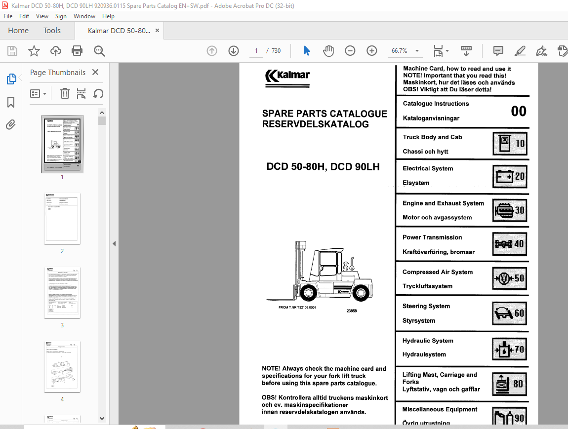Select the highlight text pen
568x429 pixels.
tap(520, 51)
